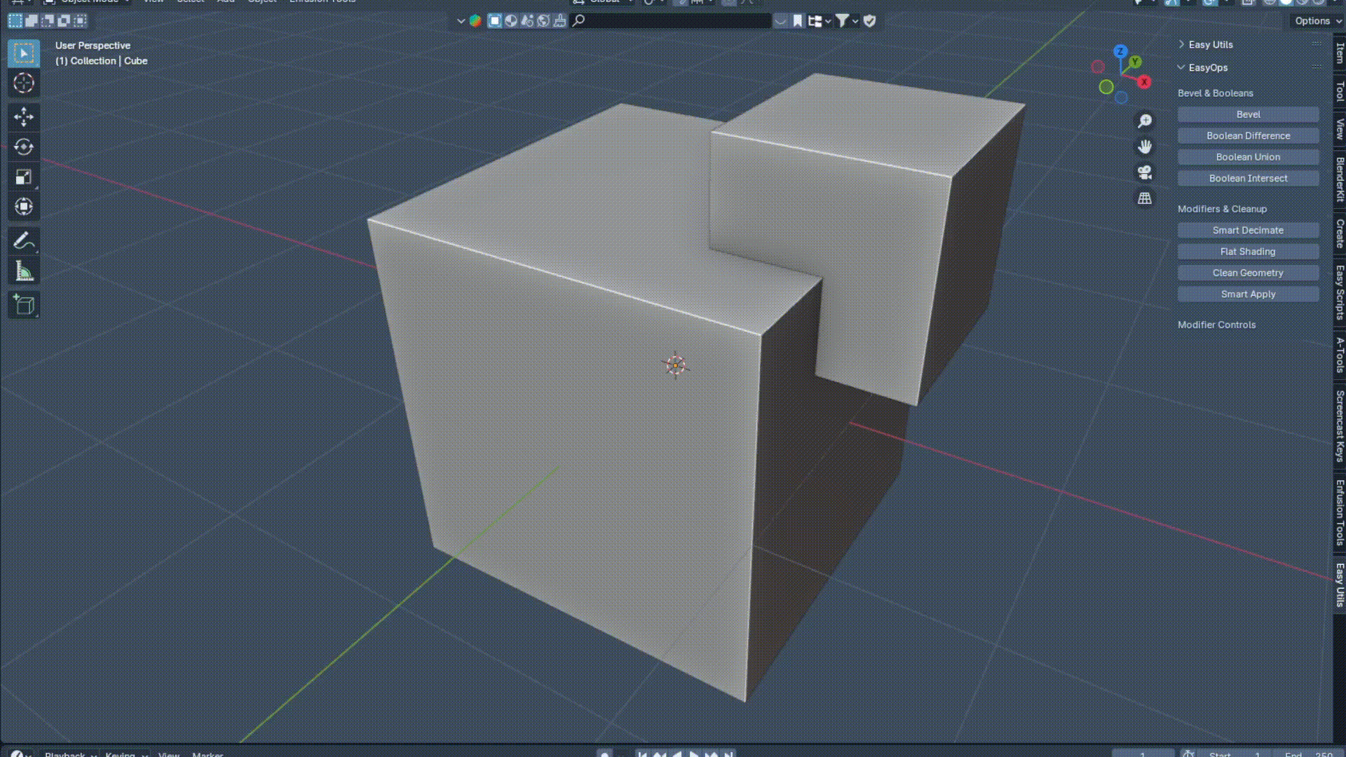Screen dimensions: 1346x757
Task: Select the Annotate pencil tool
Action: click(24, 241)
